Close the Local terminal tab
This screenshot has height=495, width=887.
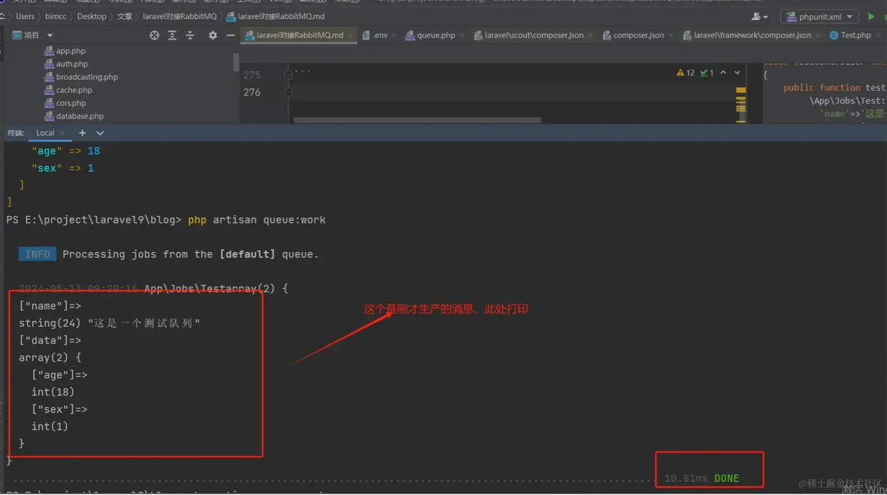point(62,133)
